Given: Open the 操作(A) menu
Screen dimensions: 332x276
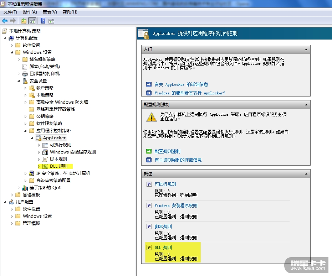Looking at the screenshot, I should click(30, 12).
